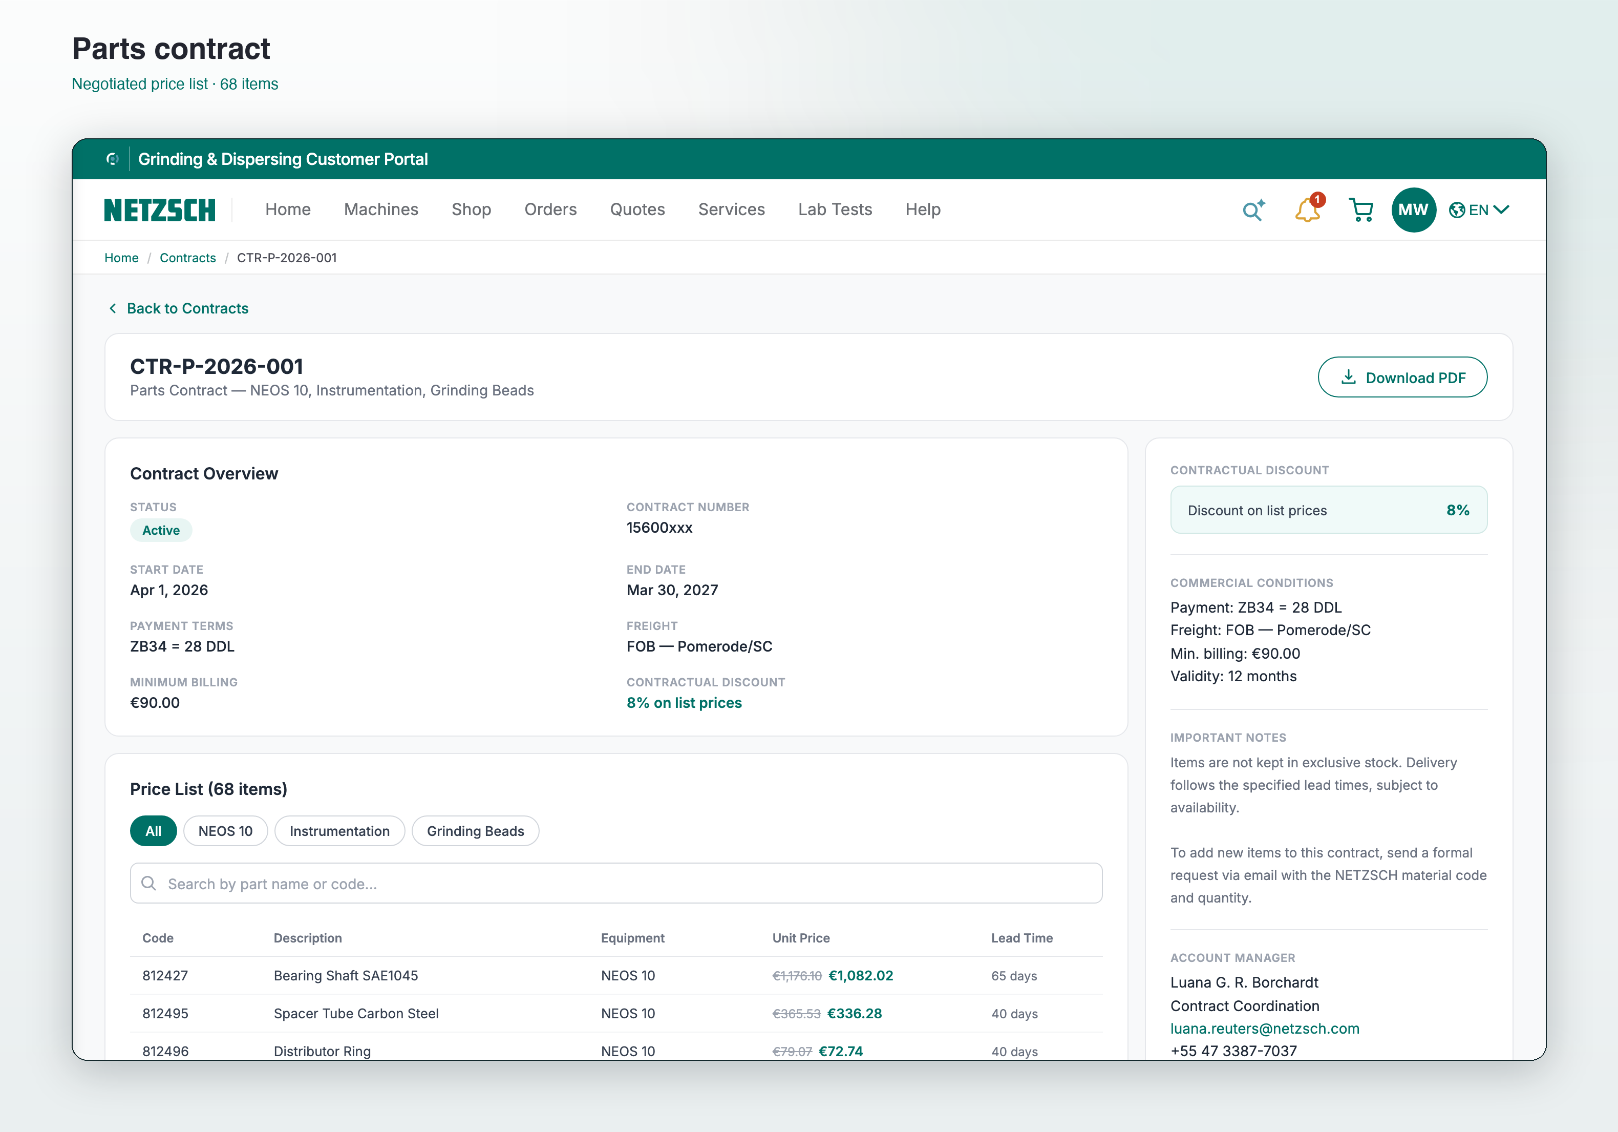Click code 812495 in the price list
Screen dimensions: 1618x1132
pyautogui.click(x=165, y=1014)
